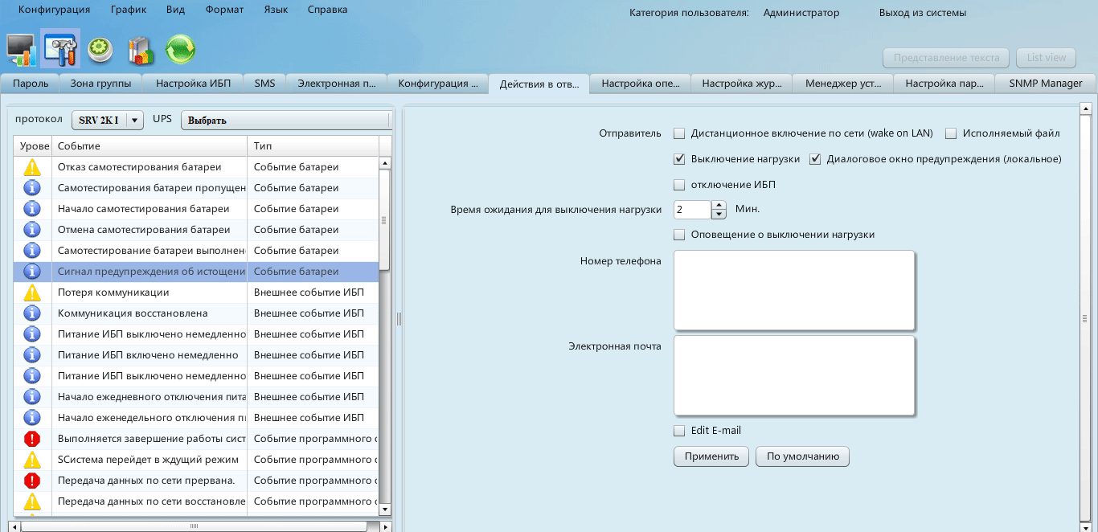Open the SRV 2K I protocol dropdown

click(107, 120)
